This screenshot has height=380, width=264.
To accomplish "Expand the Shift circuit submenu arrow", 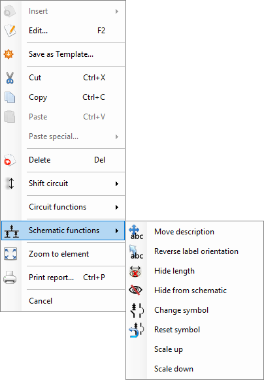I will point(117,183).
